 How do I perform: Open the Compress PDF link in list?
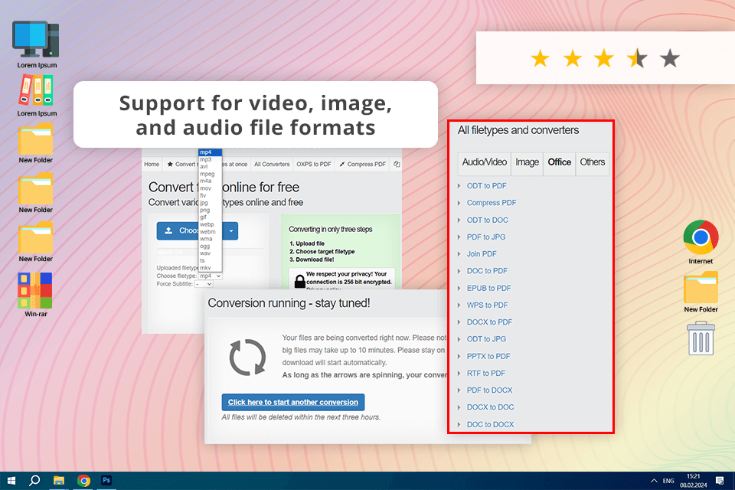tap(492, 203)
